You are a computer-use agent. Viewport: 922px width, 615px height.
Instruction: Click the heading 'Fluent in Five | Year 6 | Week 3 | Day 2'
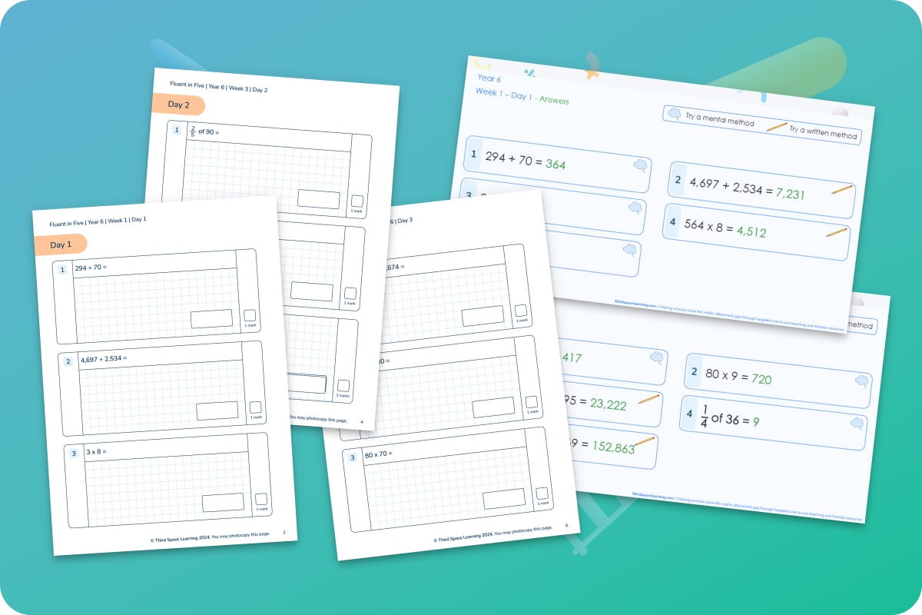click(x=219, y=86)
